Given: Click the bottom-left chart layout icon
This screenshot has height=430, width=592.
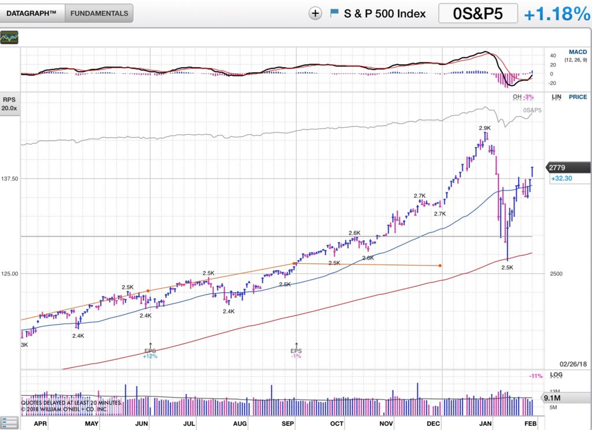Looking at the screenshot, I should point(8,423).
